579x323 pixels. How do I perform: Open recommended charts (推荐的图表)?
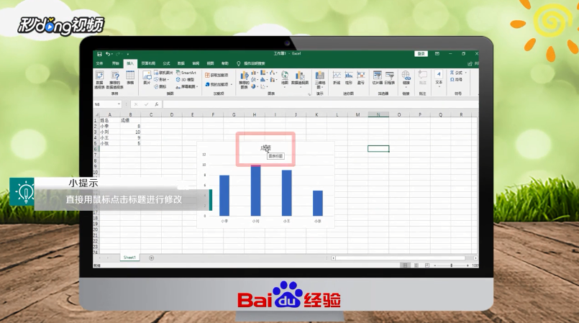244,80
